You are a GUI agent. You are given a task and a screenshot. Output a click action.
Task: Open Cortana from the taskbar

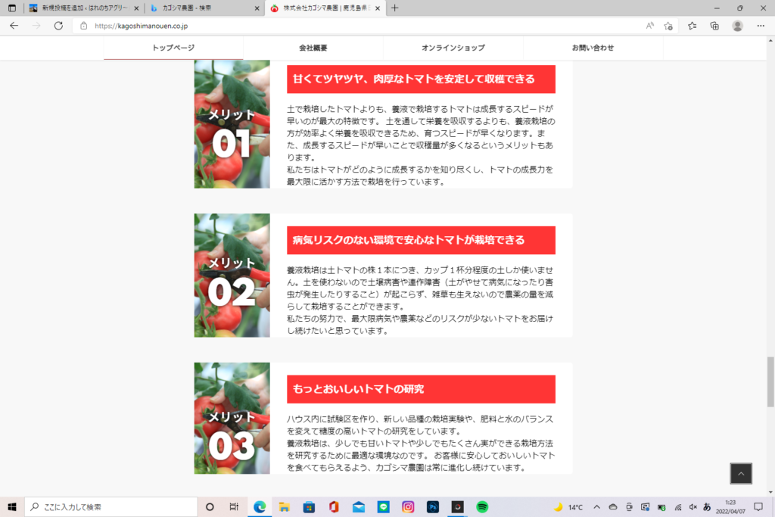pos(210,506)
